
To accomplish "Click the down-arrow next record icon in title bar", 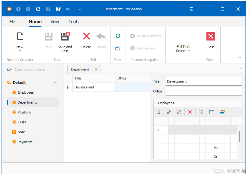I will pyautogui.click(x=28, y=9).
